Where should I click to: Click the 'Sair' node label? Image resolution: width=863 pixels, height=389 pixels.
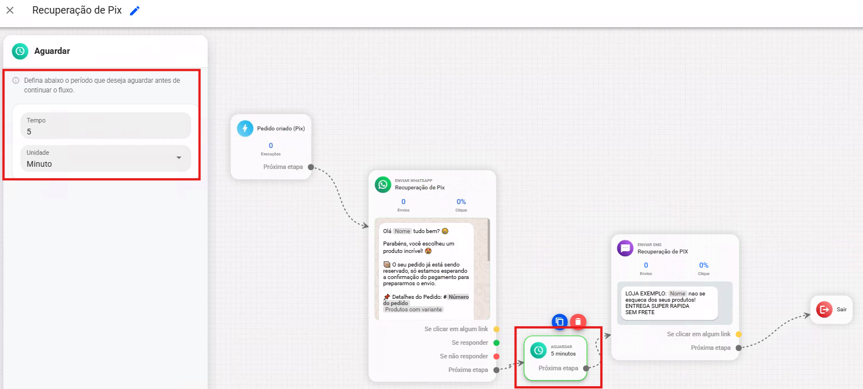(x=841, y=310)
